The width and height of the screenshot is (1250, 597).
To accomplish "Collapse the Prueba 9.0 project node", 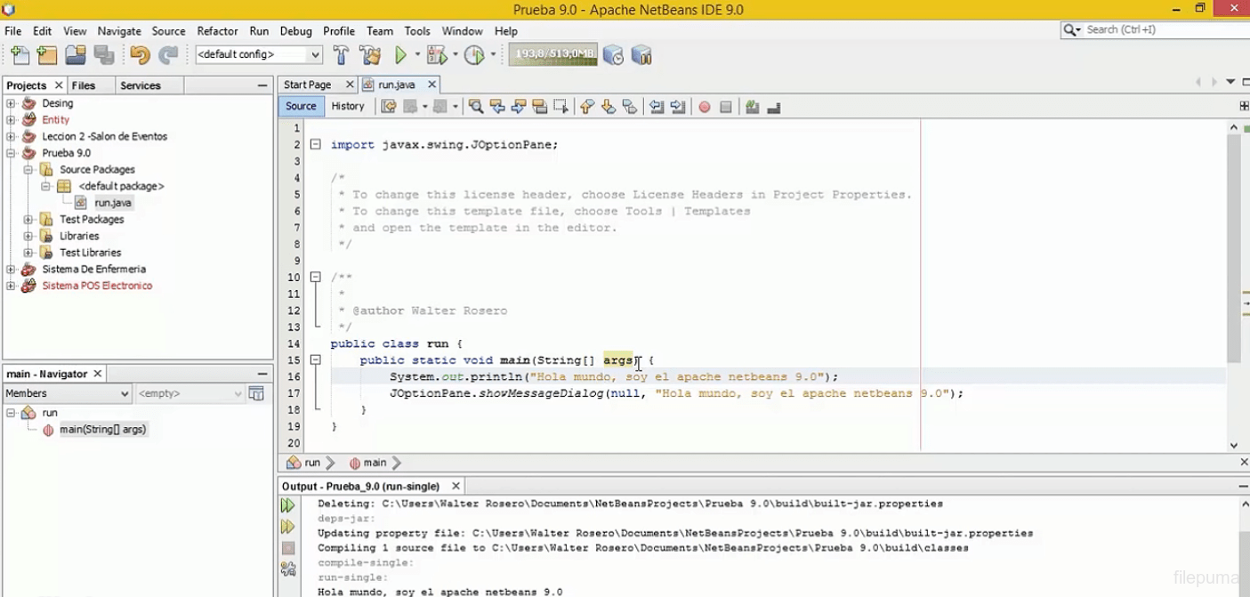I will (x=11, y=153).
